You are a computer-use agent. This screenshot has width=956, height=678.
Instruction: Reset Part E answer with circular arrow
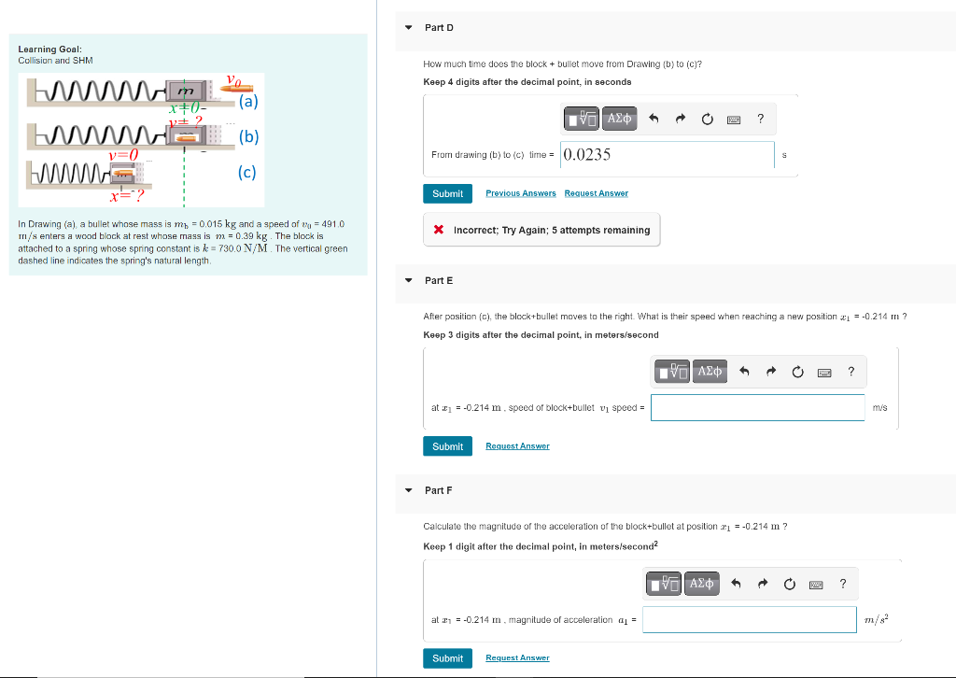point(797,372)
